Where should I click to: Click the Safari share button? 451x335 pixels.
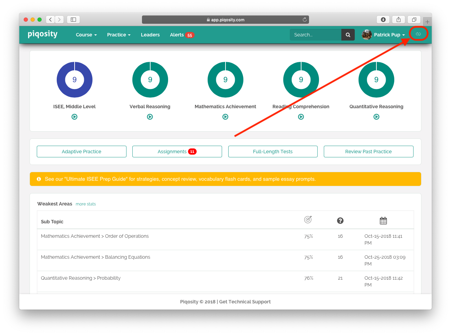pyautogui.click(x=399, y=20)
